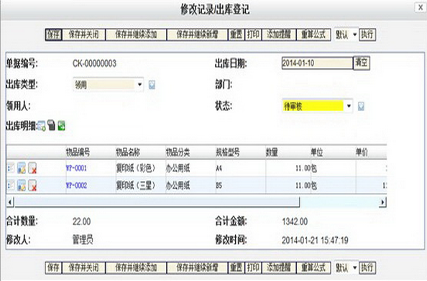Click the small icon next to 状态 dropdown

(x=361, y=106)
